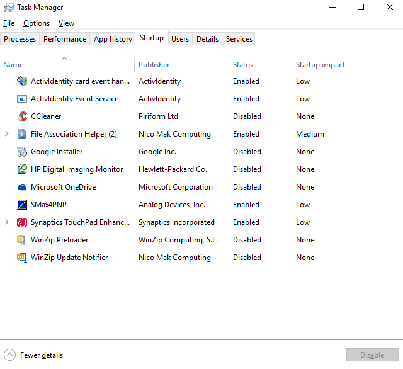Click the Task Manager title bar icon
Image resolution: width=403 pixels, height=369 pixels.
pos(9,8)
